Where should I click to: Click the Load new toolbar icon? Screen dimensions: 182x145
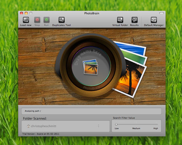pos(26,20)
